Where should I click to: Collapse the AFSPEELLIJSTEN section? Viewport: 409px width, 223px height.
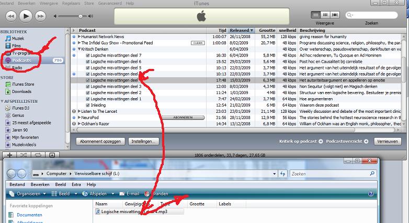click(x=2, y=101)
